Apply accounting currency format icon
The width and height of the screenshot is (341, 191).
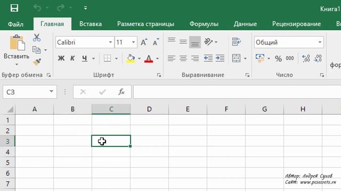tap(260, 58)
